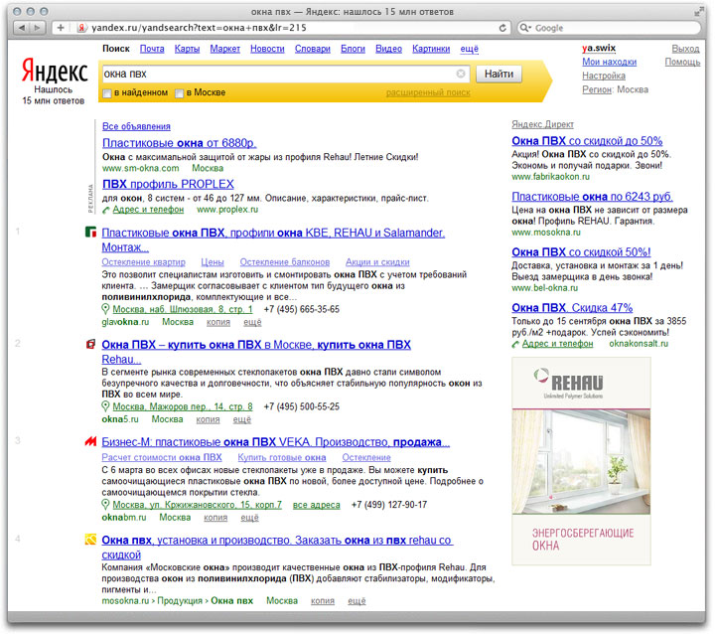Click the browser forward arrow button
715x634 pixels.
click(37, 28)
